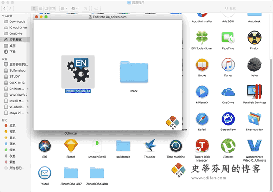
Task: Open the gear Action menu dropdown
Action: 75,8
